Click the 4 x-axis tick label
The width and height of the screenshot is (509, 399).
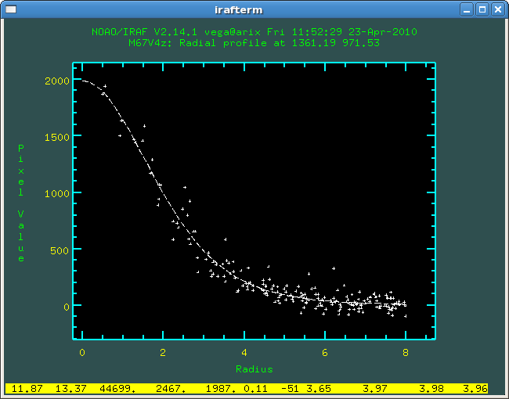(244, 353)
